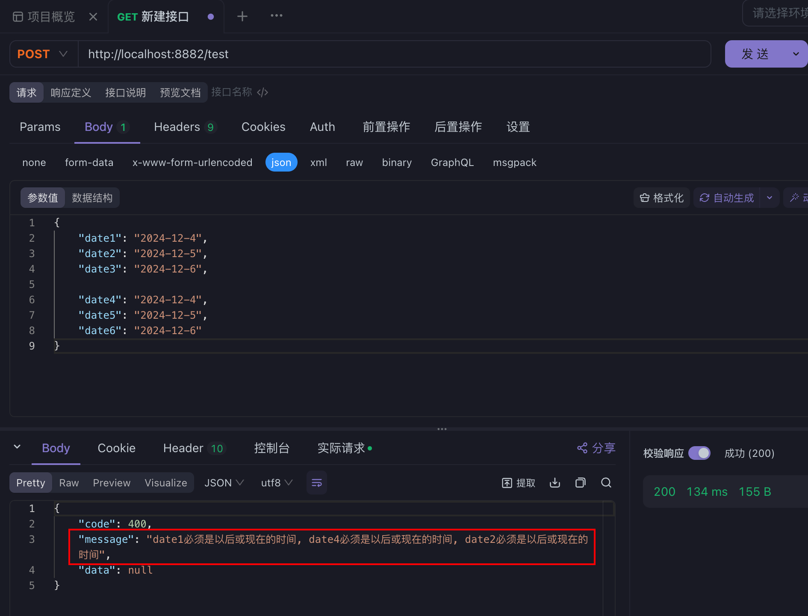808x616 pixels.
Task: Open the Auth tab
Action: [x=323, y=127]
